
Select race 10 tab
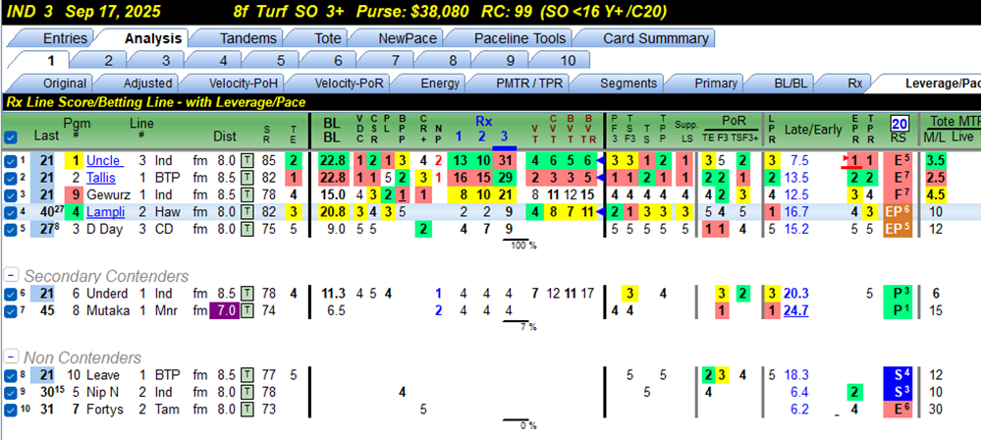click(568, 61)
